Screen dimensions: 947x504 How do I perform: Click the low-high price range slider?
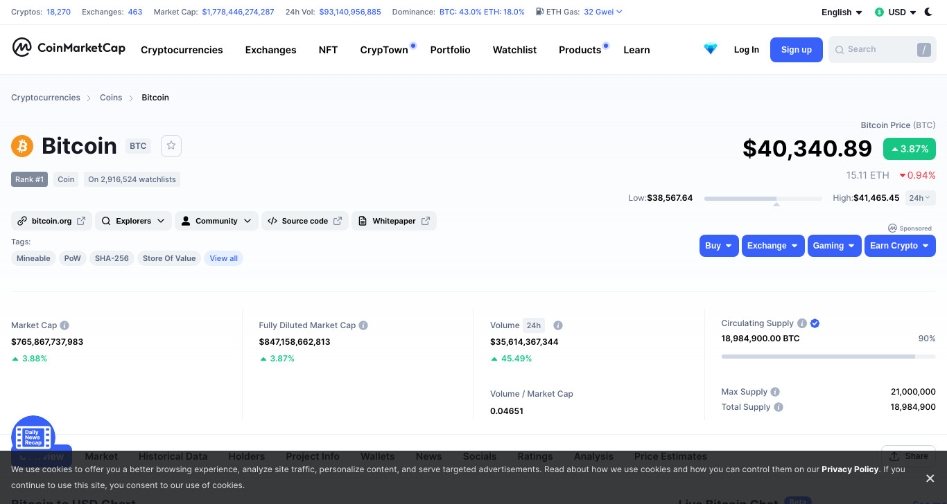763,199
